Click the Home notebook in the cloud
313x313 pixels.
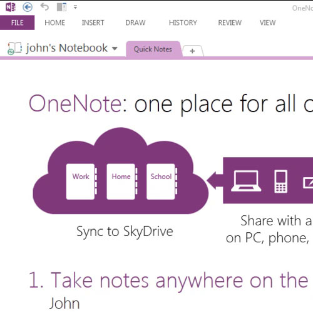tap(122, 182)
